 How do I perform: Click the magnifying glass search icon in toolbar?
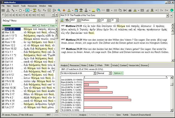[59, 10]
